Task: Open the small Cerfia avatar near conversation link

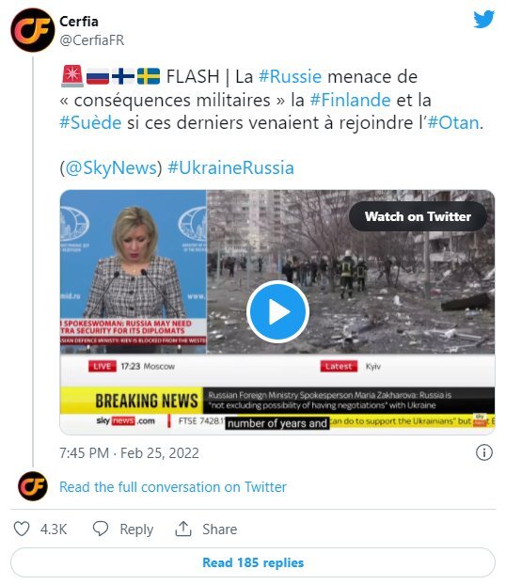Action: [x=33, y=486]
